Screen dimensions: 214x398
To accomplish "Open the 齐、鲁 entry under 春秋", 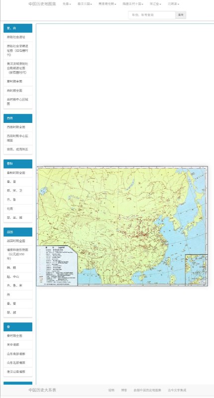I will pyautogui.click(x=18, y=200).
